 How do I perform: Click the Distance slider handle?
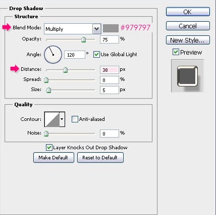pyautogui.click(x=65, y=70)
